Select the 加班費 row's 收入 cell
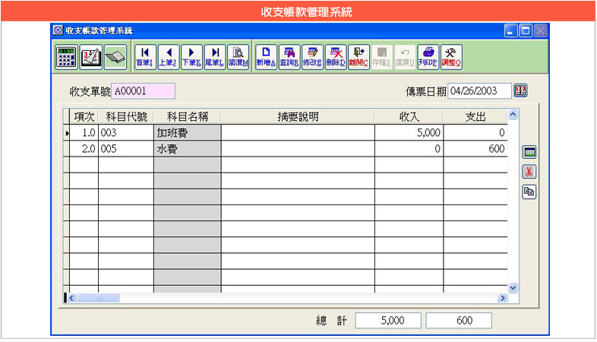597x342 pixels. point(409,133)
